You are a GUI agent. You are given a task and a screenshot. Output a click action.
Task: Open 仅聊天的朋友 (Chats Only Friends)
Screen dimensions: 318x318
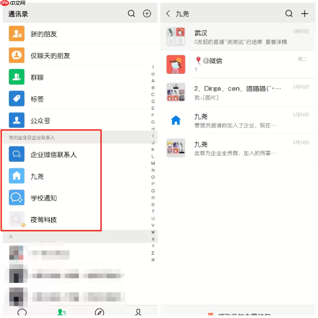(16, 55)
